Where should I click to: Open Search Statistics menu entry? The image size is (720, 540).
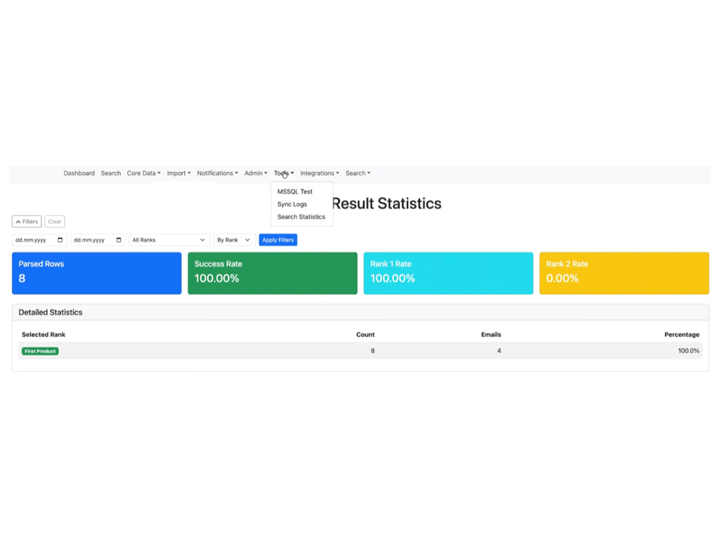pyautogui.click(x=301, y=217)
